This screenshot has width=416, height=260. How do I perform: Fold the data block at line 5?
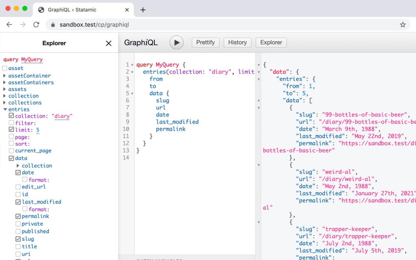(132, 94)
